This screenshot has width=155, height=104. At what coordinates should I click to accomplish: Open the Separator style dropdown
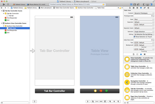coord(144,22)
